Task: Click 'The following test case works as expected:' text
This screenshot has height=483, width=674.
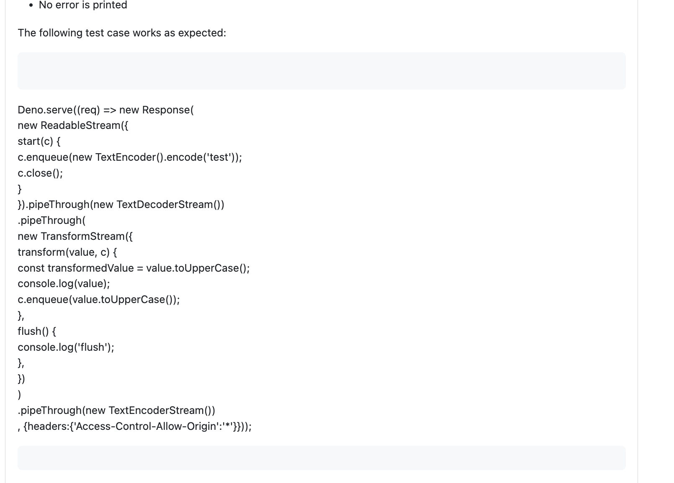Action: [122, 33]
